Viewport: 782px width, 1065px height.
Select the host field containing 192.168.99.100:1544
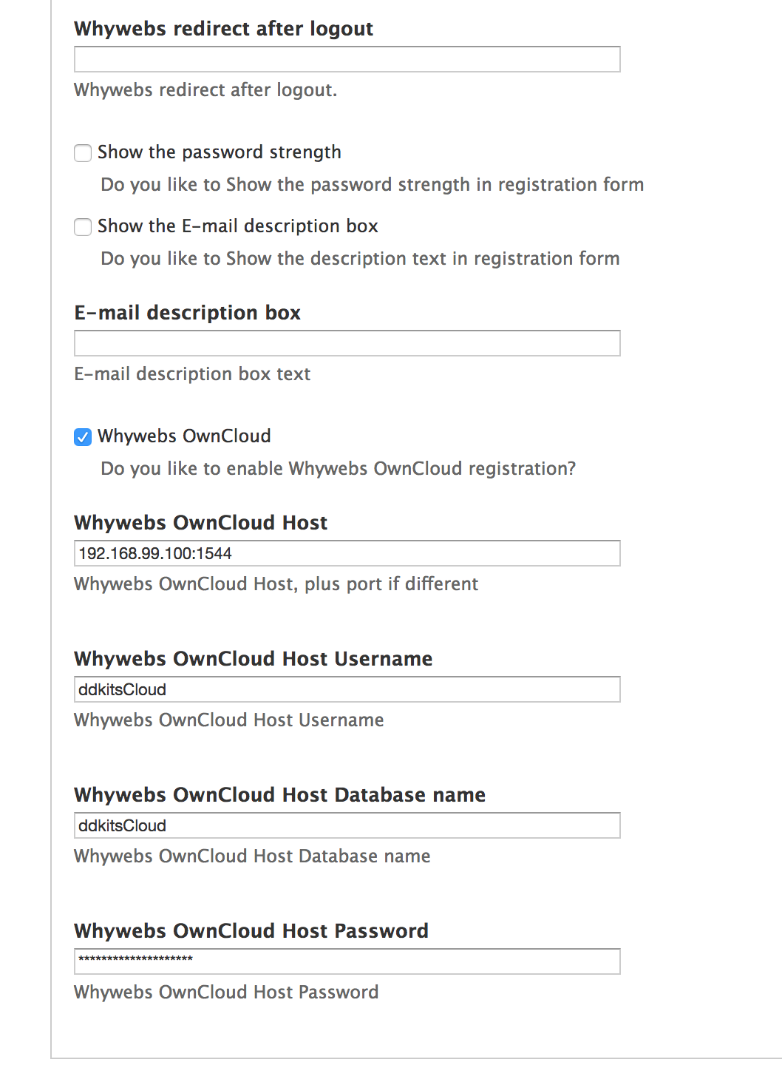(347, 553)
